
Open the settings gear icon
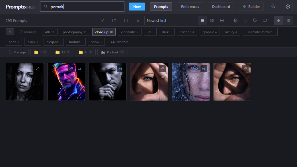click(288, 6)
